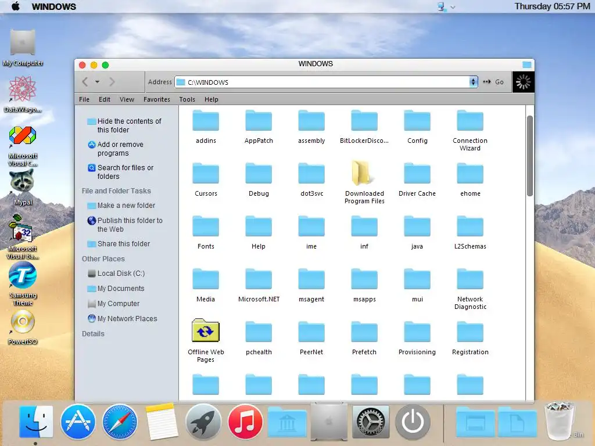Open System Preferences gear in dock
The width and height of the screenshot is (595, 446).
370,422
